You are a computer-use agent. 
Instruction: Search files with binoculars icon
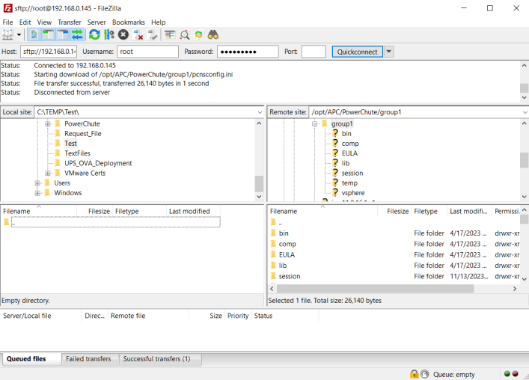213,34
